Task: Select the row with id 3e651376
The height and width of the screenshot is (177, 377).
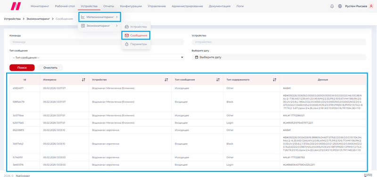Action: pyautogui.click(x=188, y=165)
